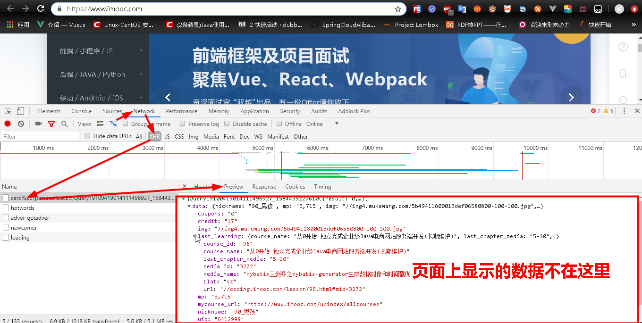This screenshot has width=642, height=323.
Task: Open the Vue.js introduction bookmark
Action: pyautogui.click(x=61, y=25)
